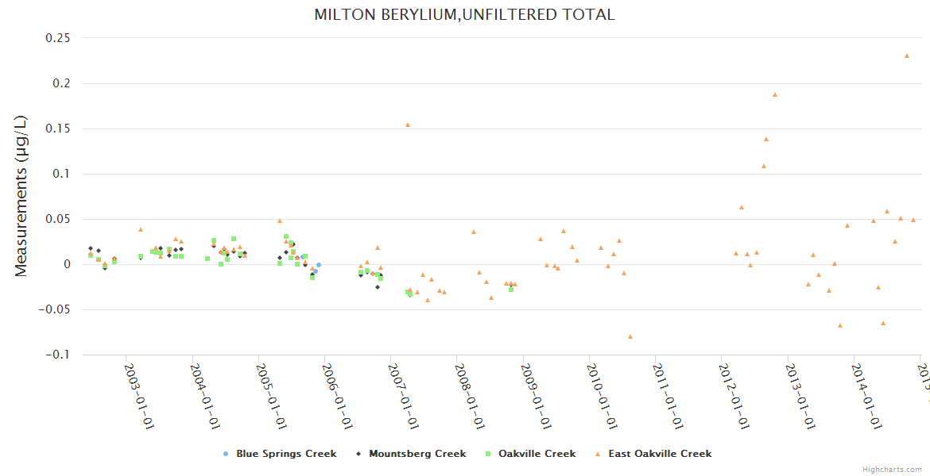Click the green square legend symbol
The height and width of the screenshot is (476, 930).
click(x=488, y=454)
